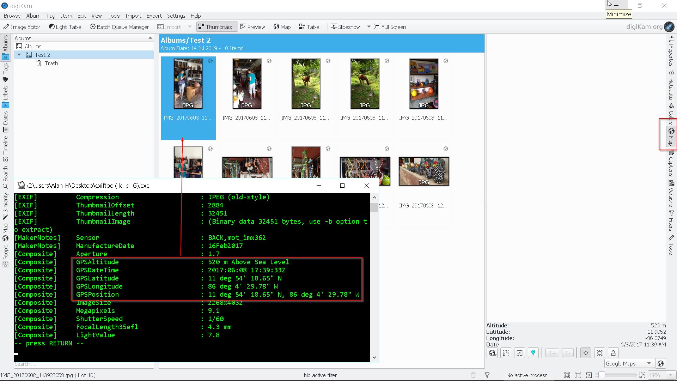Open the Map tab in right sidebar
677x381 pixels.
coord(671,137)
